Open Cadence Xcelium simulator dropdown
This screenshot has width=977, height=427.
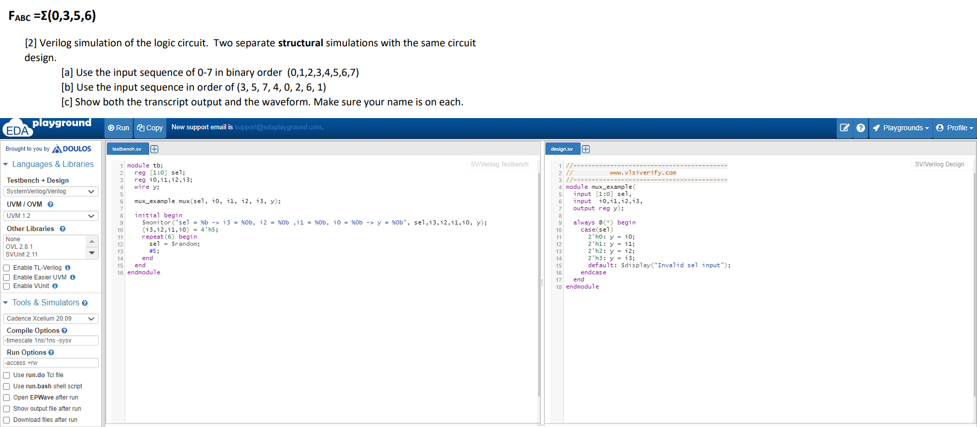[x=50, y=319]
